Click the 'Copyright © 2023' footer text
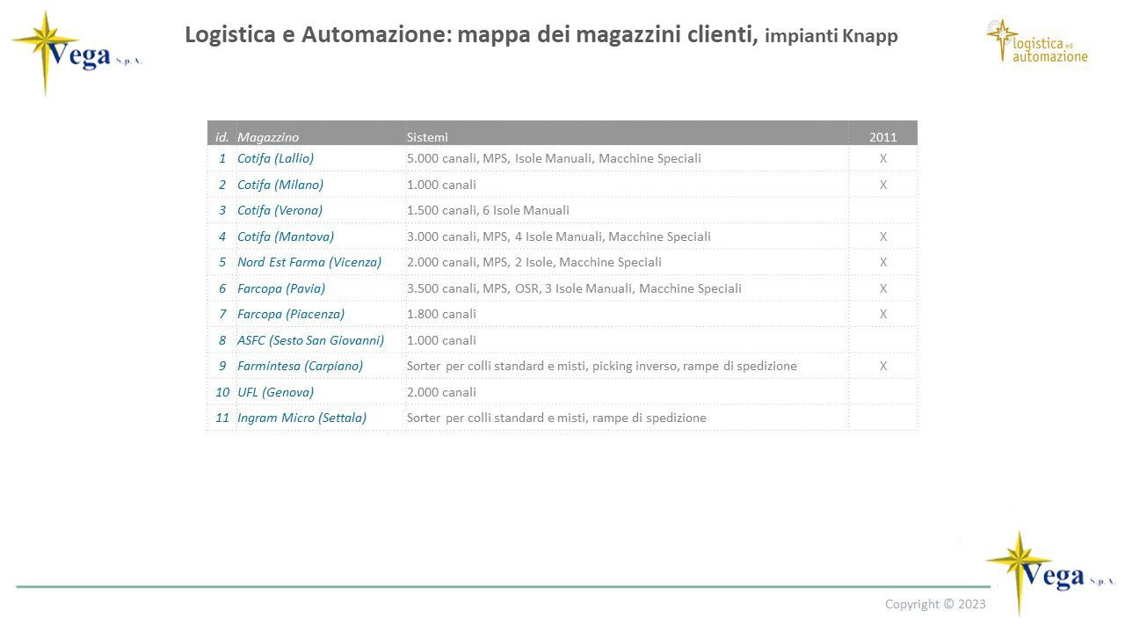 point(935,604)
